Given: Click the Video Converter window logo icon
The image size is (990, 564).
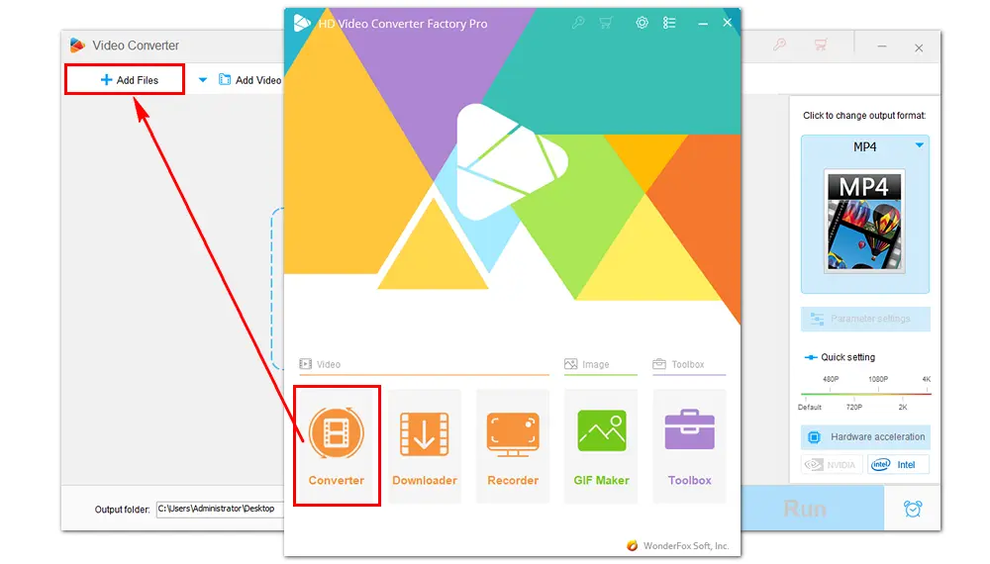Looking at the screenshot, I should (x=77, y=46).
